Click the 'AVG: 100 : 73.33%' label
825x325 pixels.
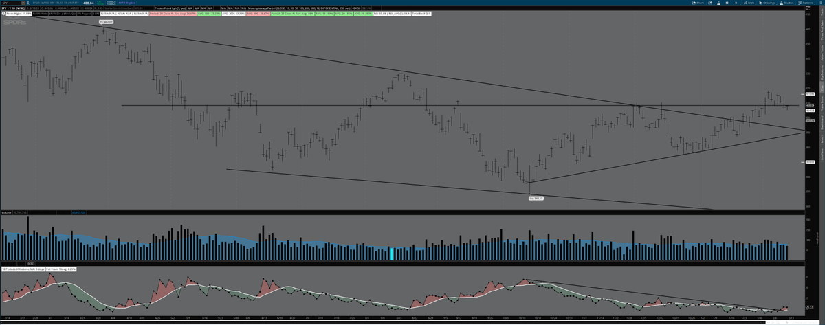point(209,14)
